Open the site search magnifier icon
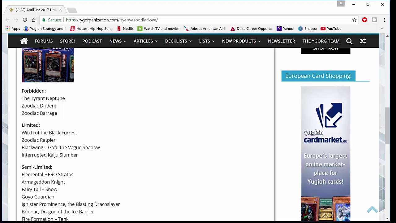The image size is (396, 223). 349,41
